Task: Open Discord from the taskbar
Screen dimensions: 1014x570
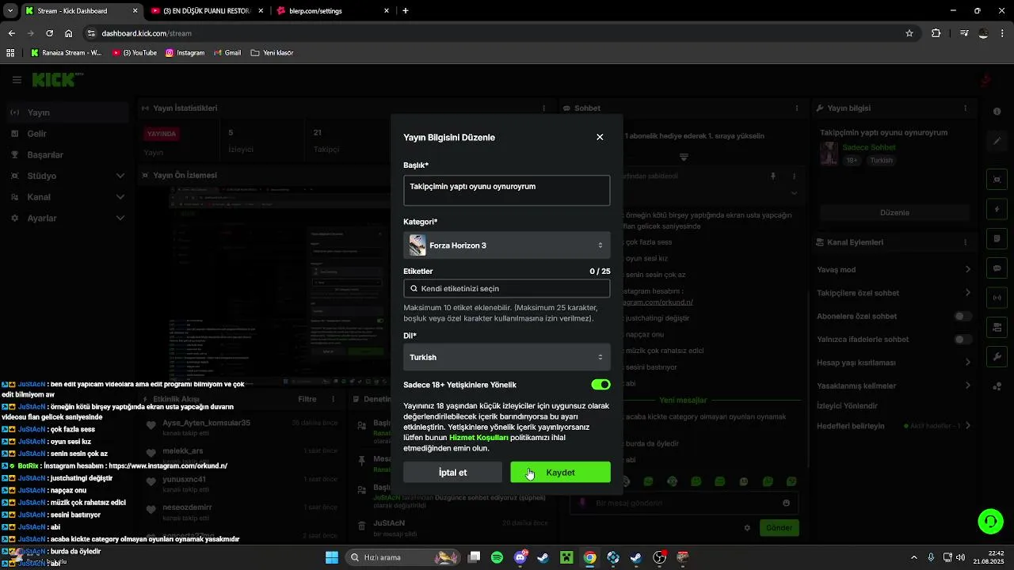Action: click(x=520, y=557)
